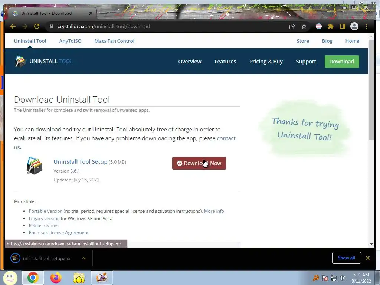Select the Macs Fan Control product tab
380x285 pixels.
pos(114,41)
